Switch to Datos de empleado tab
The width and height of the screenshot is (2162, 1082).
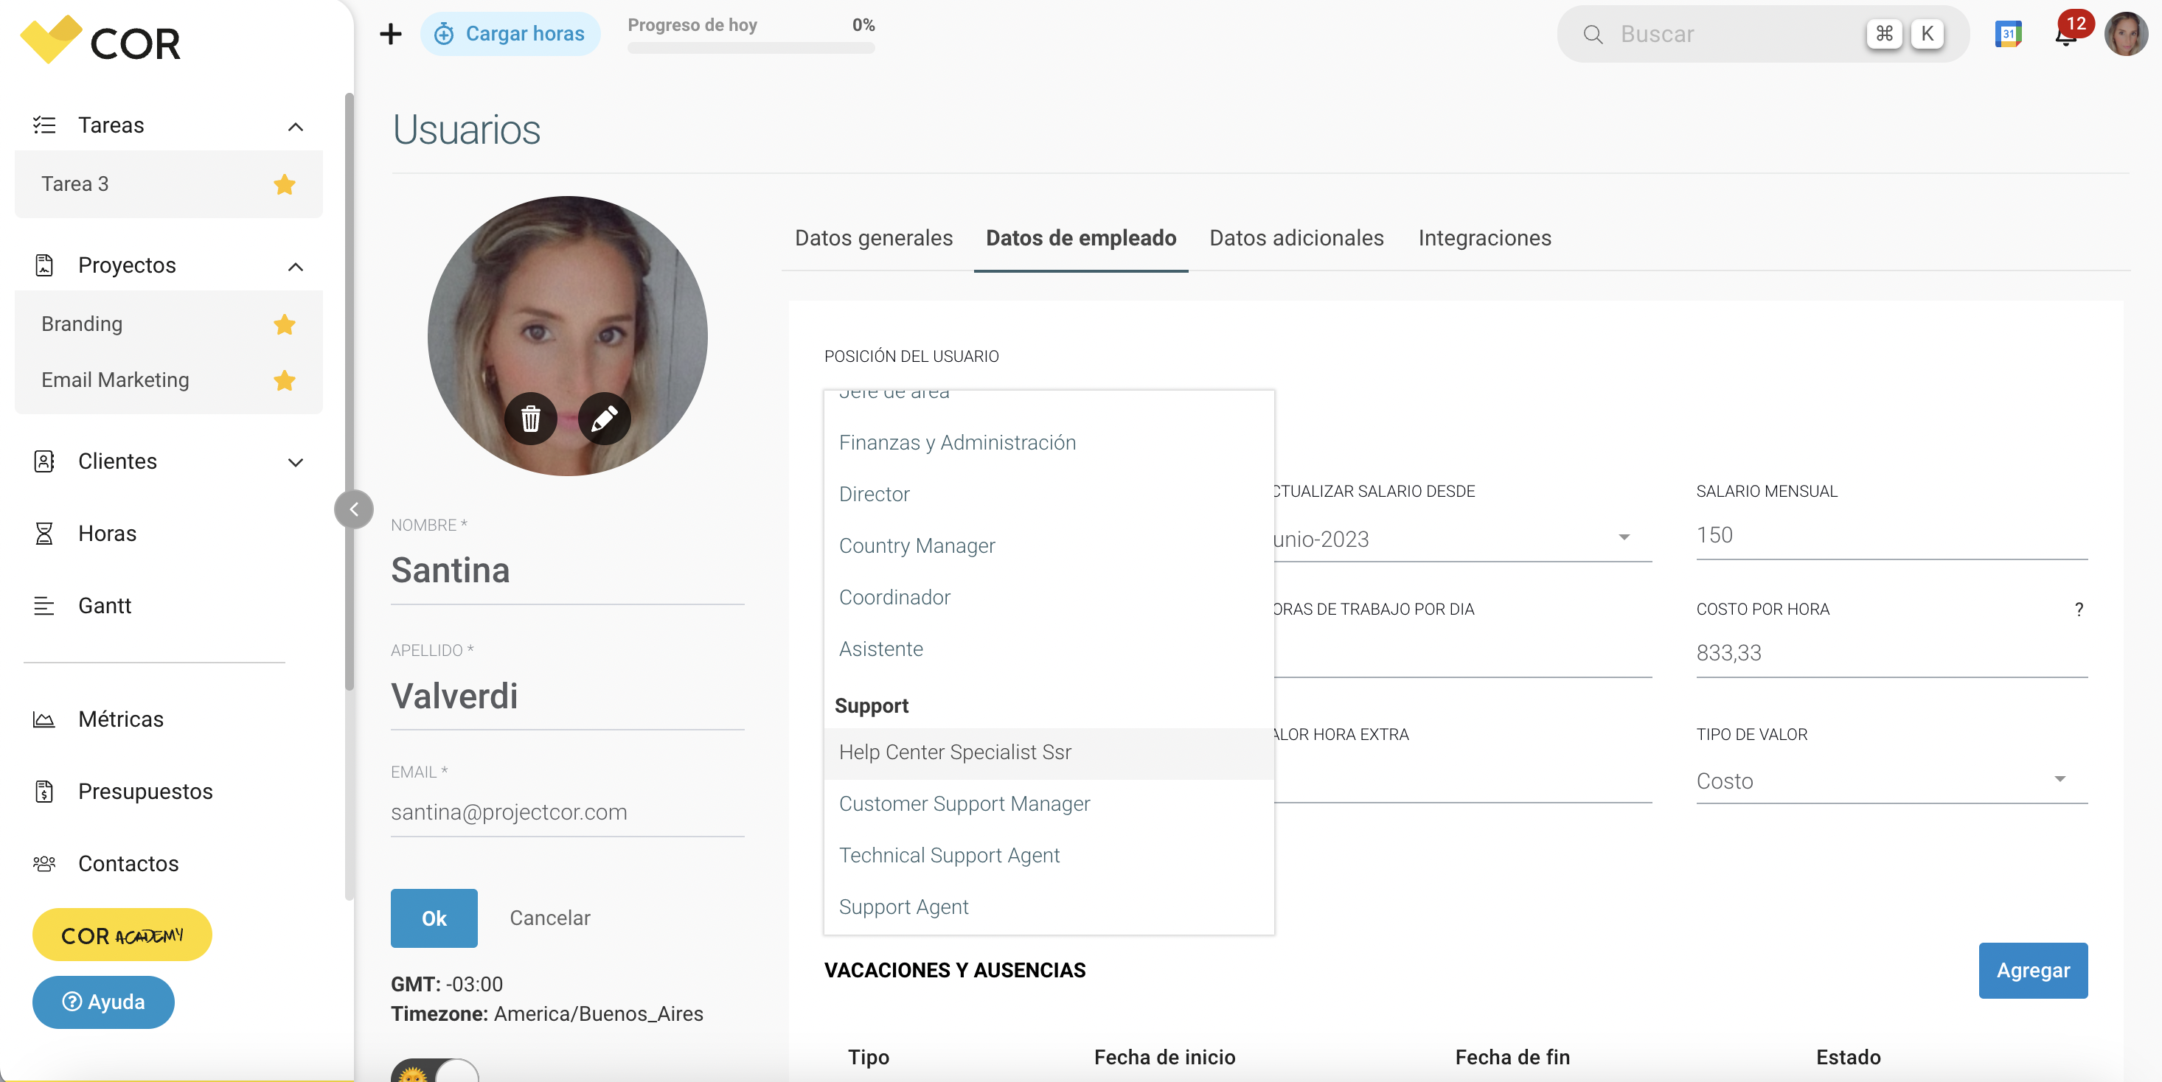[x=1081, y=238]
